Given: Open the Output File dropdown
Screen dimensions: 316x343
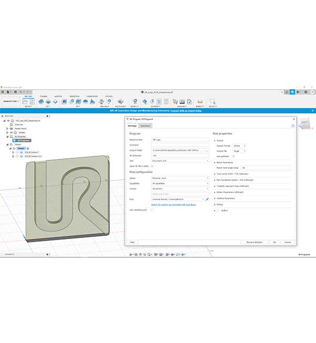Looking at the screenshot, I should click(239, 151).
